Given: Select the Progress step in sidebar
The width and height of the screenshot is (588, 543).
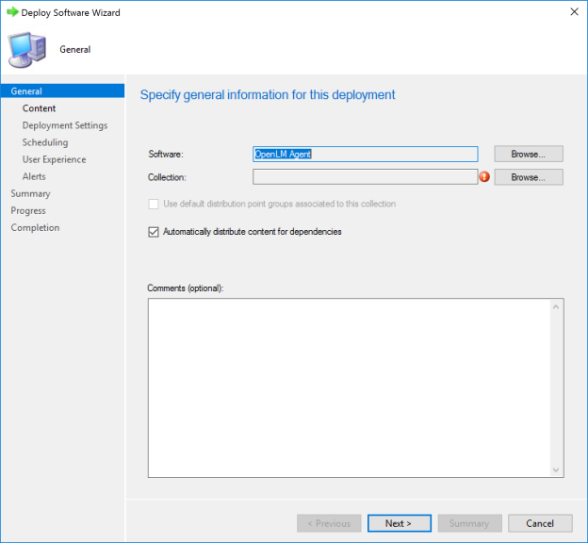Looking at the screenshot, I should [28, 210].
